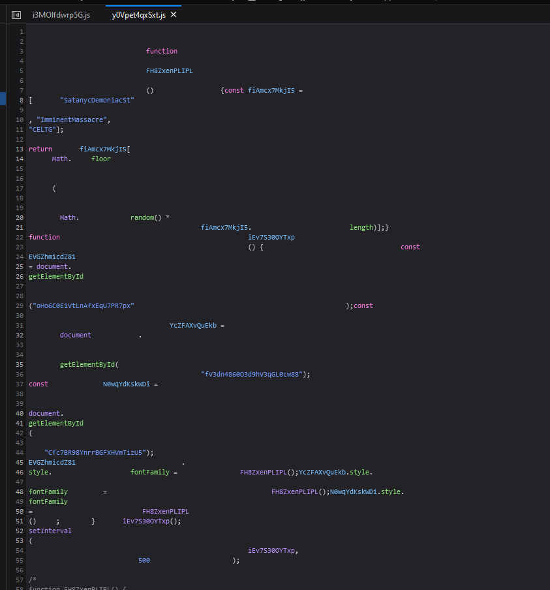Click the setInterval call on line 52
The width and height of the screenshot is (550, 590).
point(50,531)
